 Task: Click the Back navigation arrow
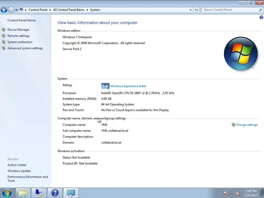tap(4, 10)
